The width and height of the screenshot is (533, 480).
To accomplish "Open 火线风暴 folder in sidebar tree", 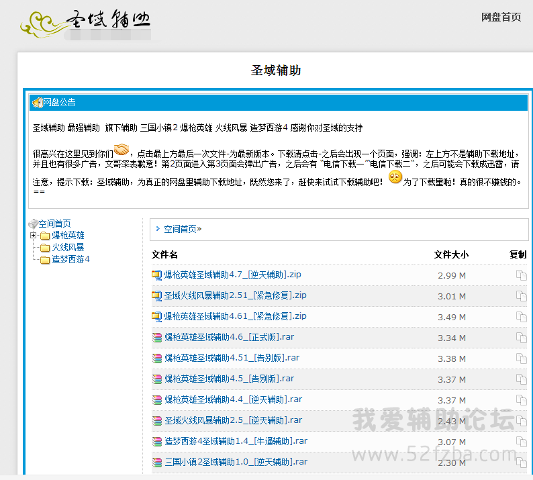I will tap(68, 247).
